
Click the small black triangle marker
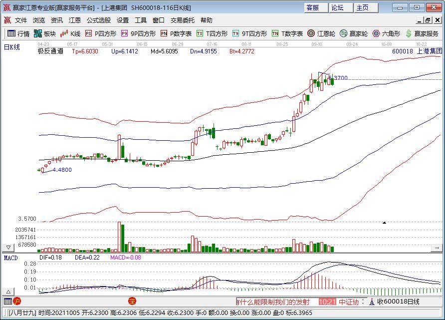pyautogui.click(x=384, y=223)
